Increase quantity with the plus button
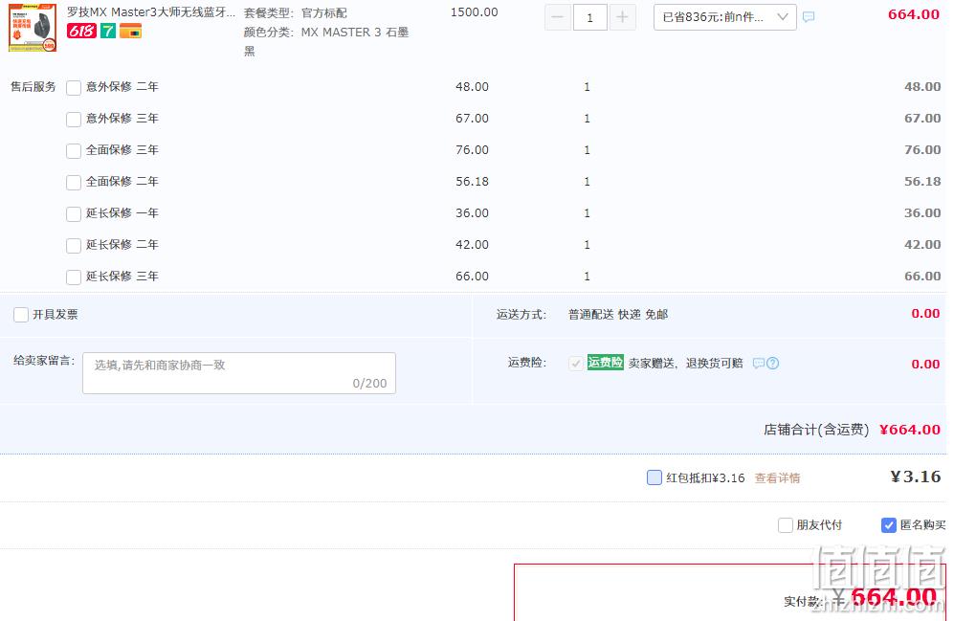Viewport: 954px width, 621px height. 622,17
